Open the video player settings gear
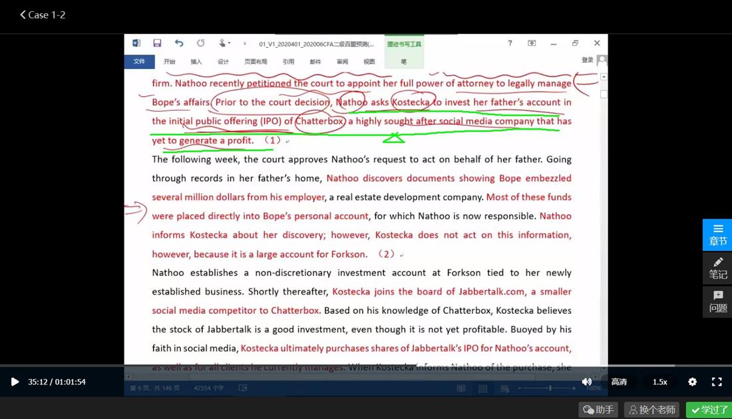732x419 pixels. pos(692,382)
